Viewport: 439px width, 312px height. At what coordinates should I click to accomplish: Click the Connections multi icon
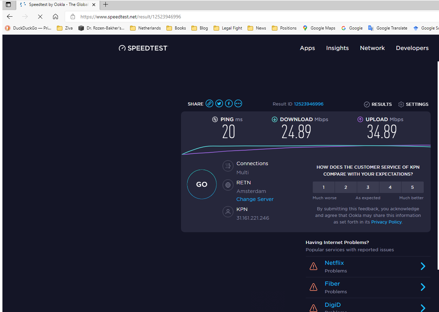228,166
